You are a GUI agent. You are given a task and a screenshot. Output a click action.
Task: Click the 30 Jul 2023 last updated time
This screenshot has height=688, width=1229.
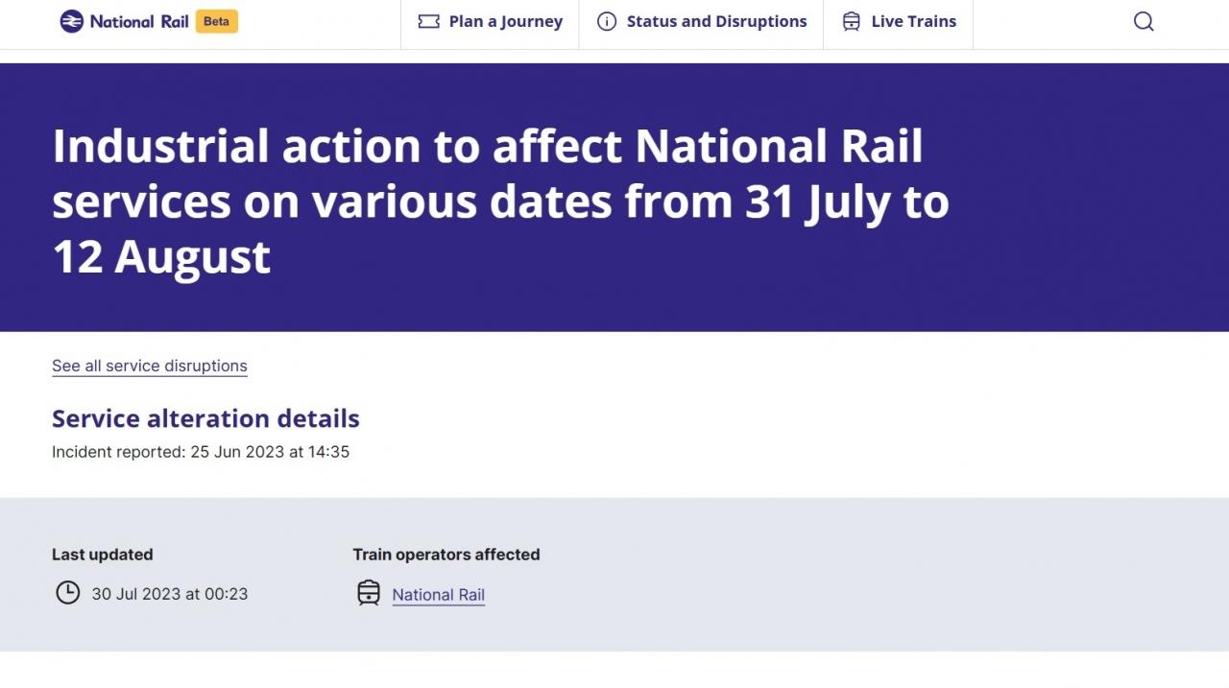[x=170, y=594]
